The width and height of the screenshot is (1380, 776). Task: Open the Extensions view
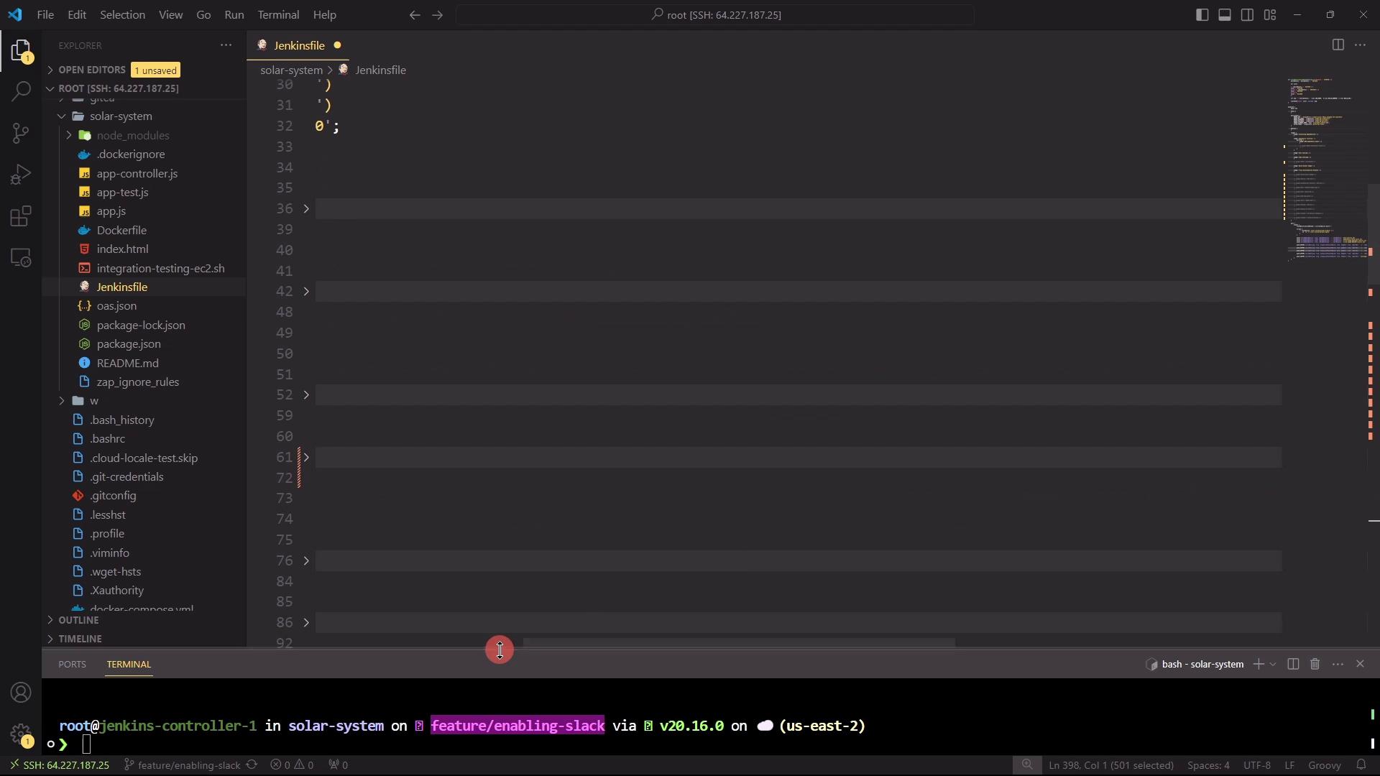point(21,216)
